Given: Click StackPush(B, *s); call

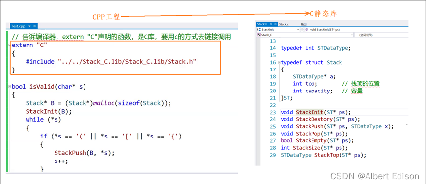Looking at the screenshot, I should tap(84, 153).
